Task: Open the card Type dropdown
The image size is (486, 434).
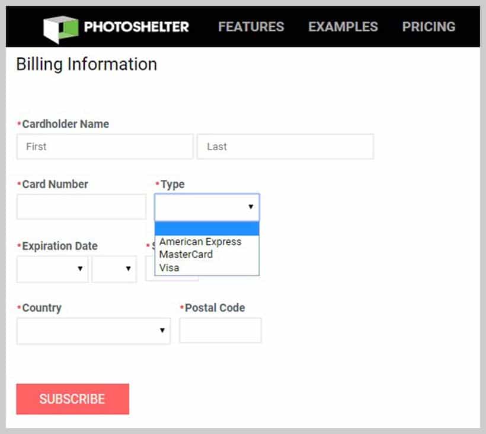Action: pyautogui.click(x=206, y=207)
